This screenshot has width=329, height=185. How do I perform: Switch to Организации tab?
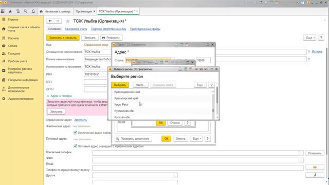85,11
